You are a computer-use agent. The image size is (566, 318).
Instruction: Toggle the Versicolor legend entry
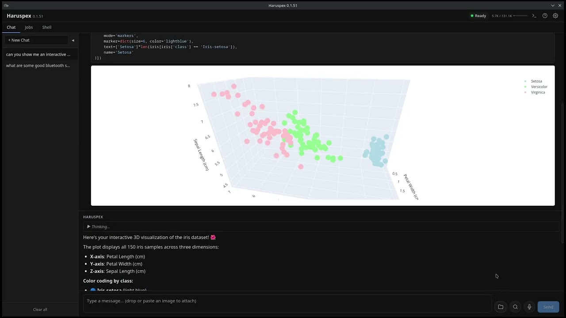[535, 87]
